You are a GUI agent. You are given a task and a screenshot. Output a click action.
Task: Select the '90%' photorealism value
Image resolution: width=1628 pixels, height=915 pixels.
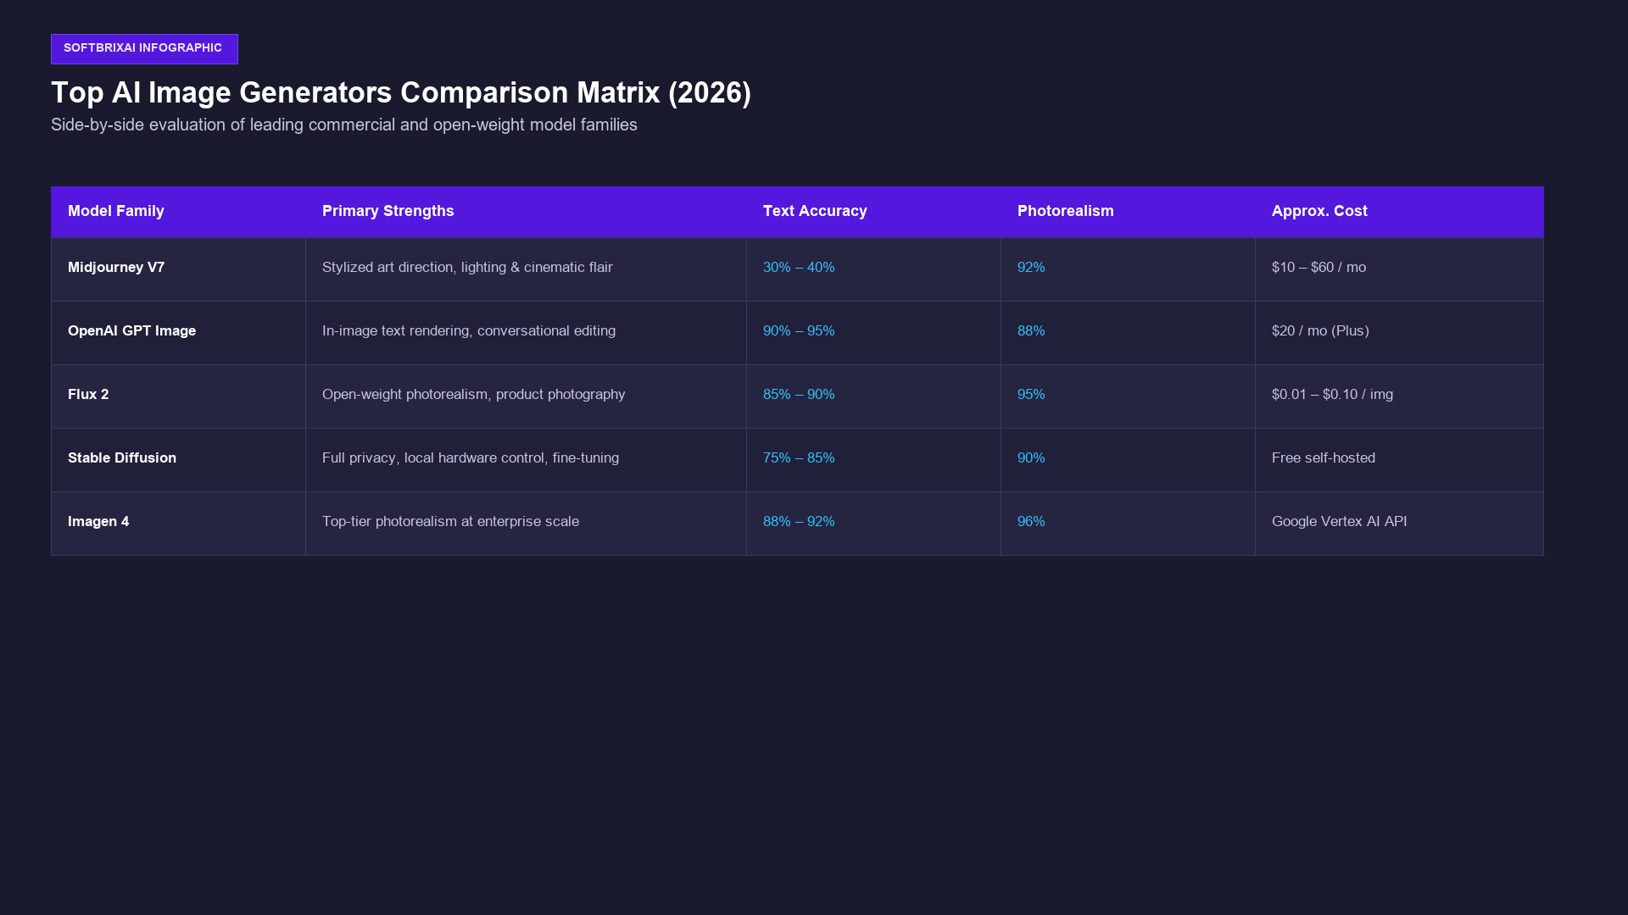point(1031,458)
